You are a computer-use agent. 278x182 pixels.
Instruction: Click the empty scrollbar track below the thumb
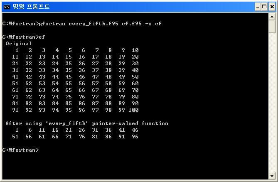pos(272,103)
